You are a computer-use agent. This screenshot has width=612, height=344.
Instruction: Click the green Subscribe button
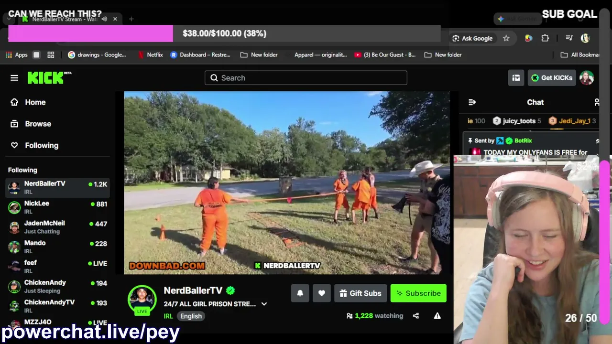click(x=418, y=293)
